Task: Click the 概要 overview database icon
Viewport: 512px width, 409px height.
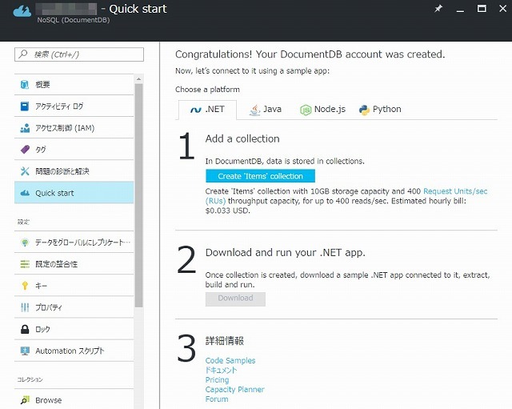Action: click(x=25, y=85)
